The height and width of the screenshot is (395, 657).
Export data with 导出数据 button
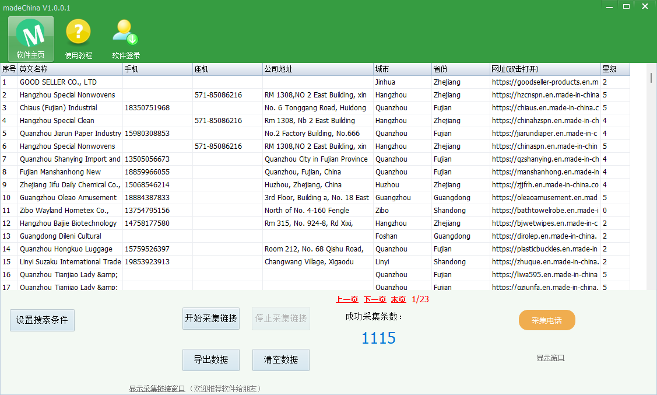coord(211,360)
